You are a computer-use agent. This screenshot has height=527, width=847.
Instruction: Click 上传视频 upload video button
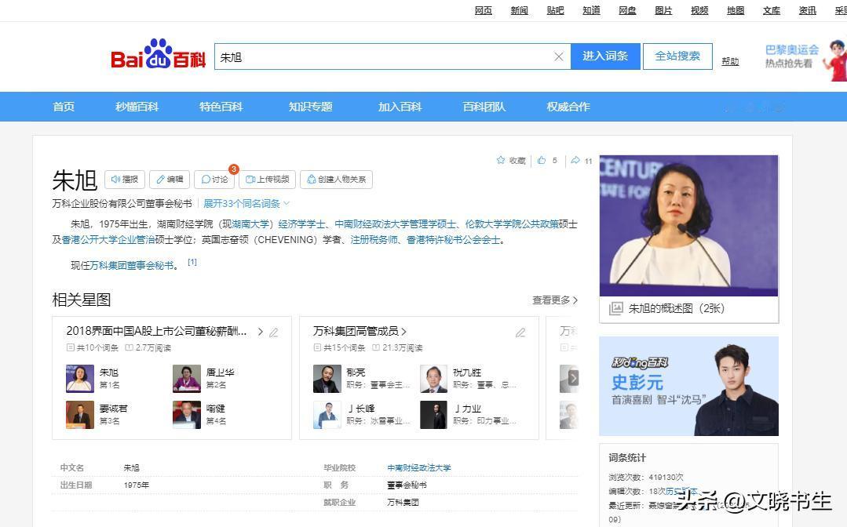[268, 179]
